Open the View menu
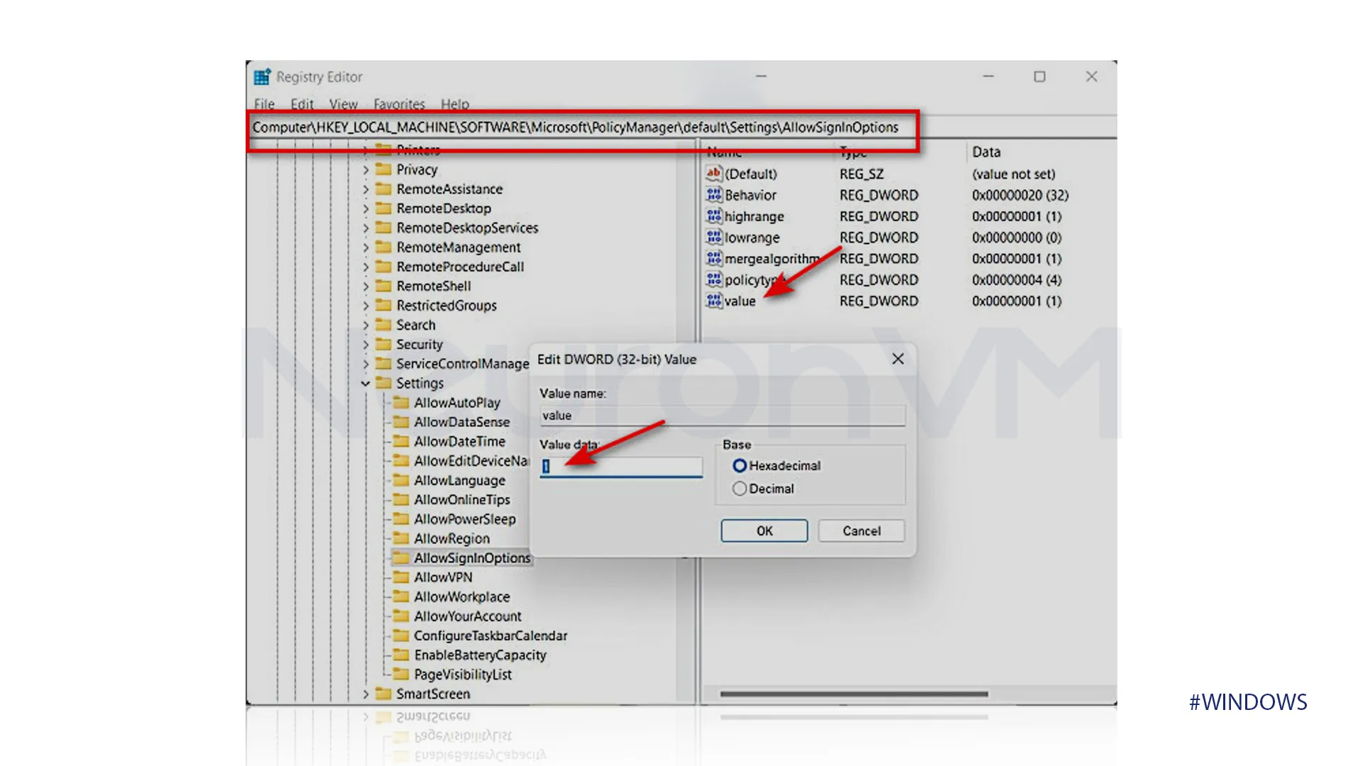Viewport: 1363px width, 766px height. [344, 104]
